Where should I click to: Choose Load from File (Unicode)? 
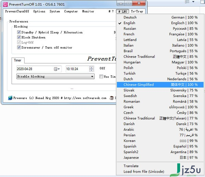(x=160, y=172)
